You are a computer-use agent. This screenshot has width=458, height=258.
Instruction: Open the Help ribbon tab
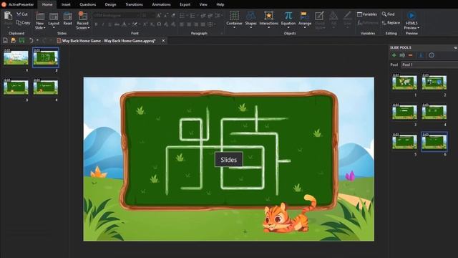pos(220,4)
